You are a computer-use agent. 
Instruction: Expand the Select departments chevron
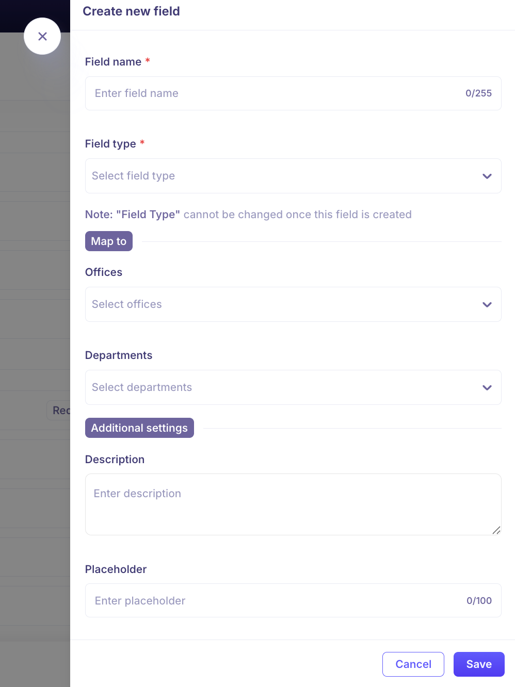487,388
